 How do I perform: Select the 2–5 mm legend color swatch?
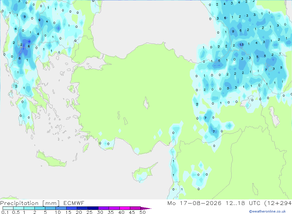point(40,208)
